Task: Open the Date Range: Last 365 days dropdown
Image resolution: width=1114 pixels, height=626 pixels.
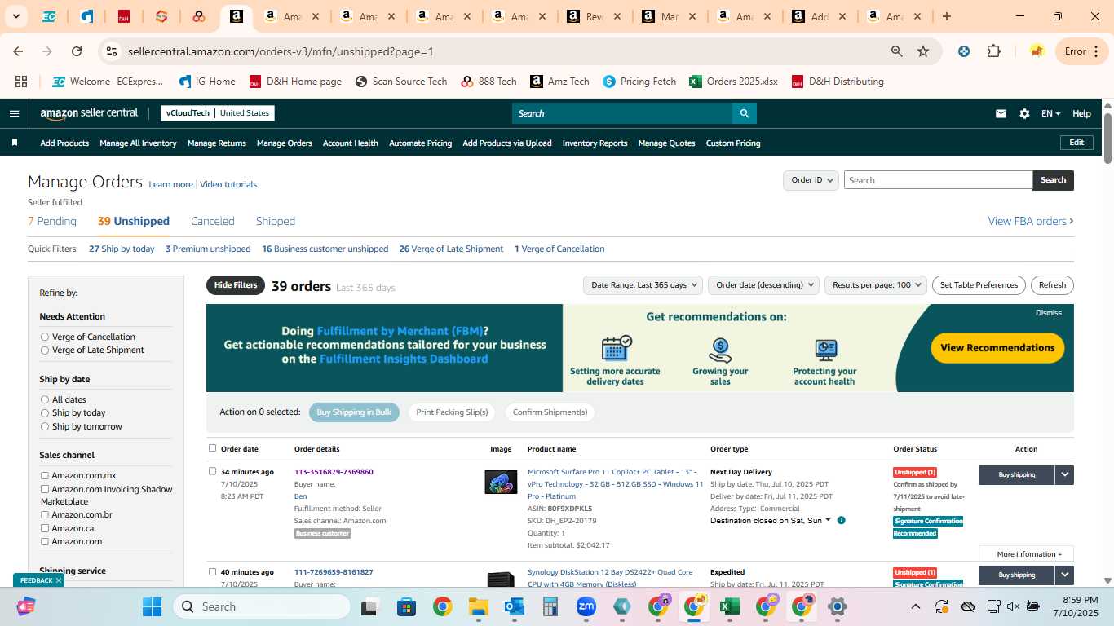Action: tap(643, 284)
